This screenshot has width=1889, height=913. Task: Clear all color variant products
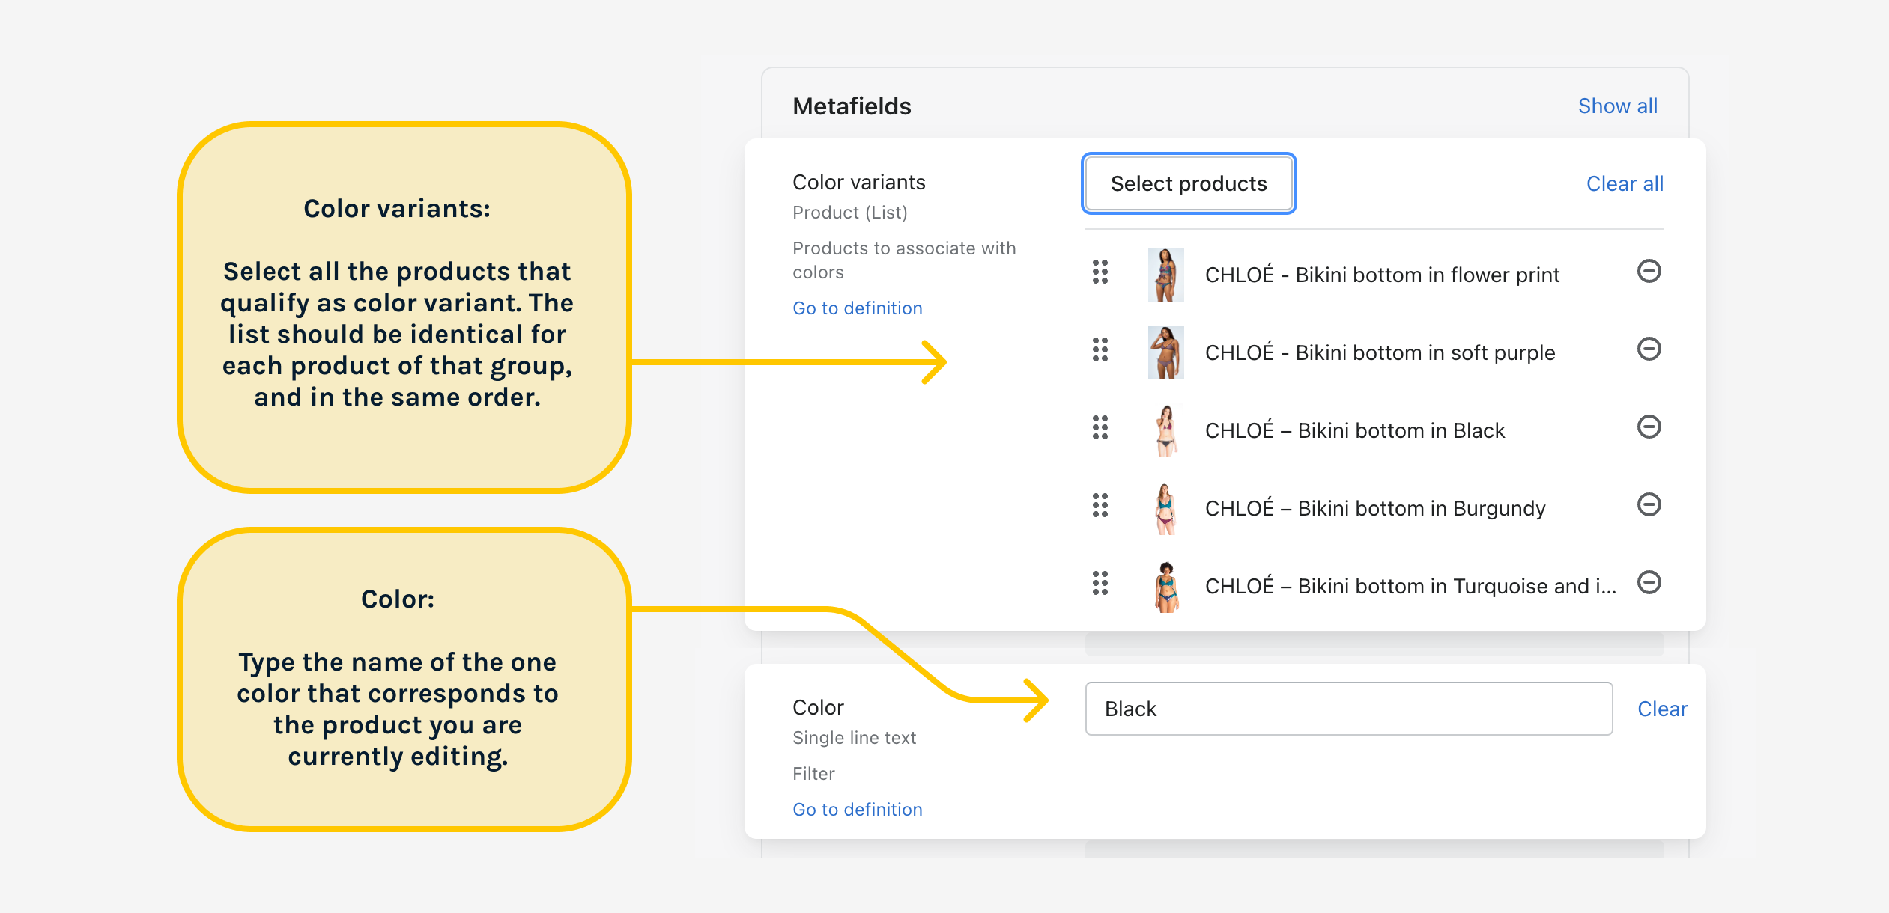coord(1625,183)
